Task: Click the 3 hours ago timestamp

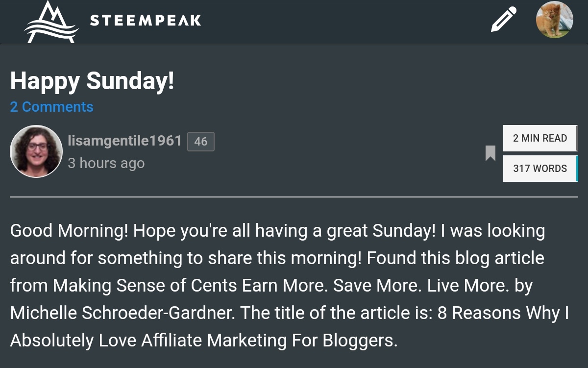Action: (x=106, y=163)
